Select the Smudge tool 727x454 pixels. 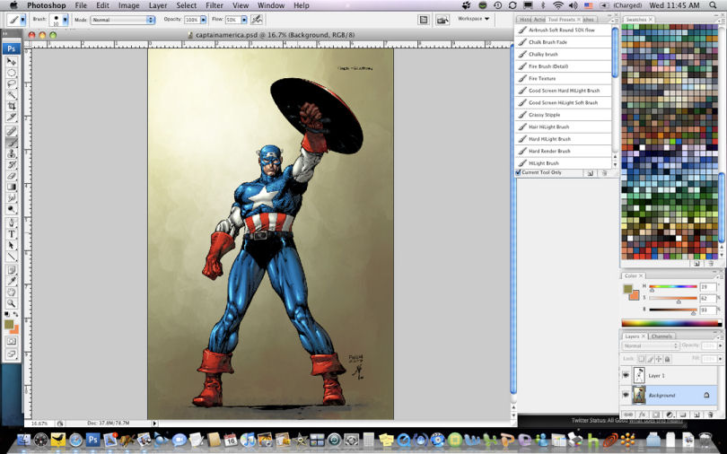coord(12,198)
